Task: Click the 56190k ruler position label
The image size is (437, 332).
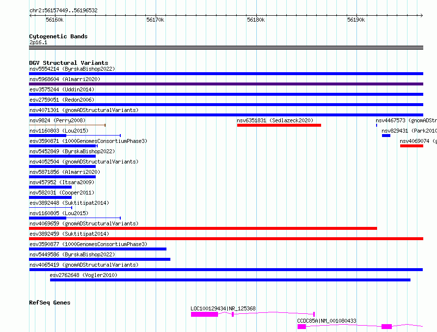Action: [x=356, y=20]
